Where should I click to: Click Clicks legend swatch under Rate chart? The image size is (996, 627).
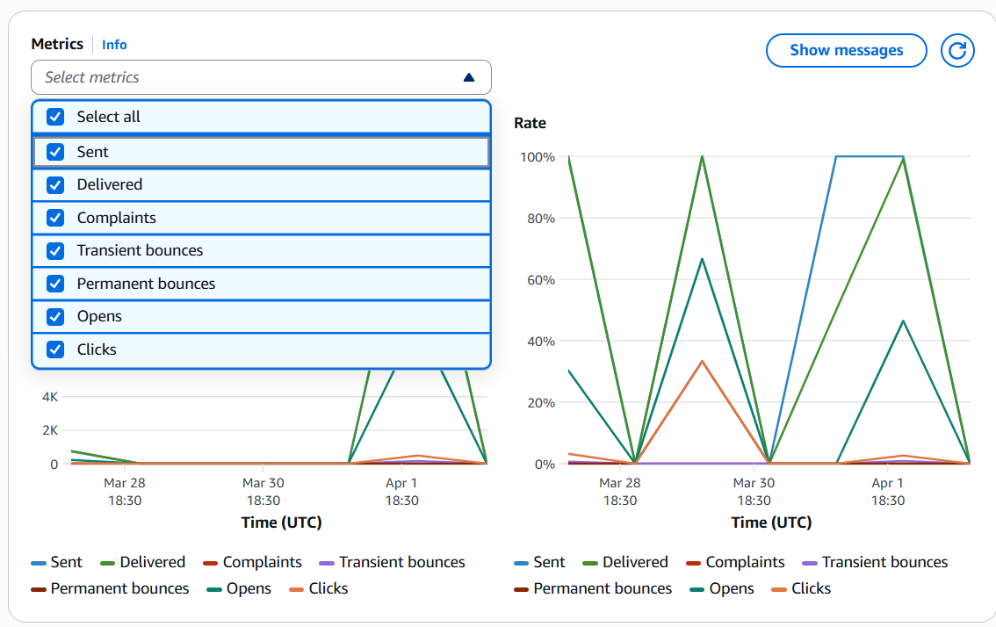(x=778, y=589)
